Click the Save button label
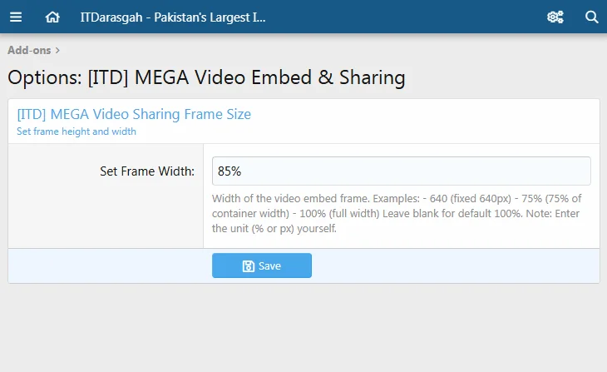The image size is (607, 372). click(269, 266)
